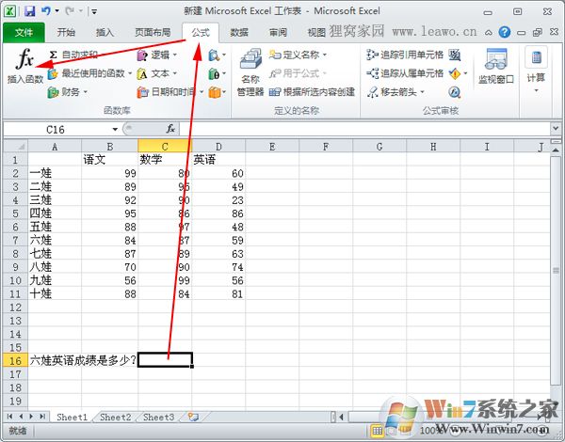The height and width of the screenshot is (442, 565).
Task: Click the Redo icon in quick access toolbar
Action: [x=69, y=11]
